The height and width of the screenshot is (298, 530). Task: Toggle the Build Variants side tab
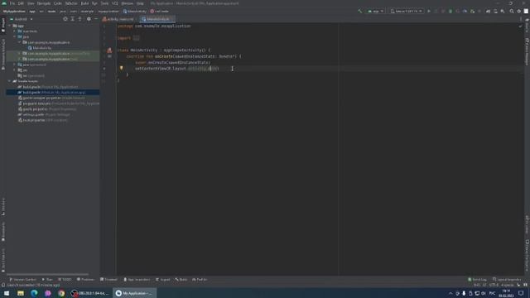tap(3, 261)
